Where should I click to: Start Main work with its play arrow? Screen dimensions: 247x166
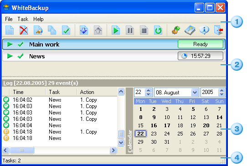[10, 44]
